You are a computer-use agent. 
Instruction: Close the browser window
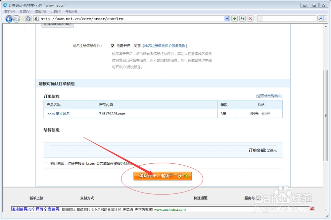pos(324,5)
